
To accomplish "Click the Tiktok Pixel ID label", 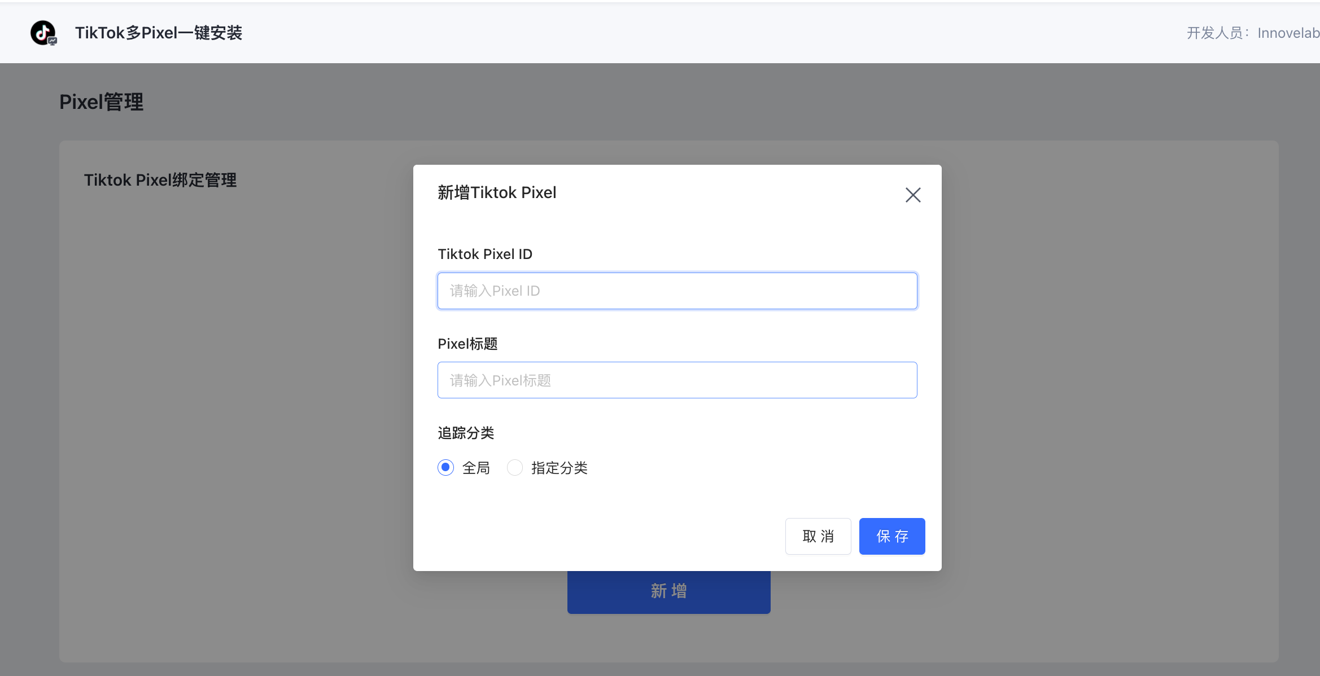I will tap(485, 254).
